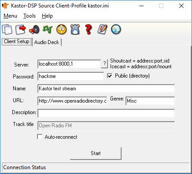Minimize the Kastor-DSP window
The width and height of the screenshot is (192, 174).
click(141, 6)
